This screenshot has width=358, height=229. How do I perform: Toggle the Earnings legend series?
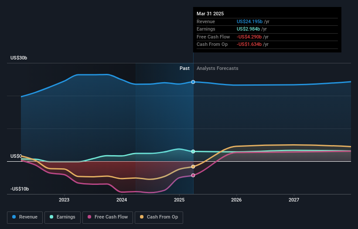coord(62,217)
